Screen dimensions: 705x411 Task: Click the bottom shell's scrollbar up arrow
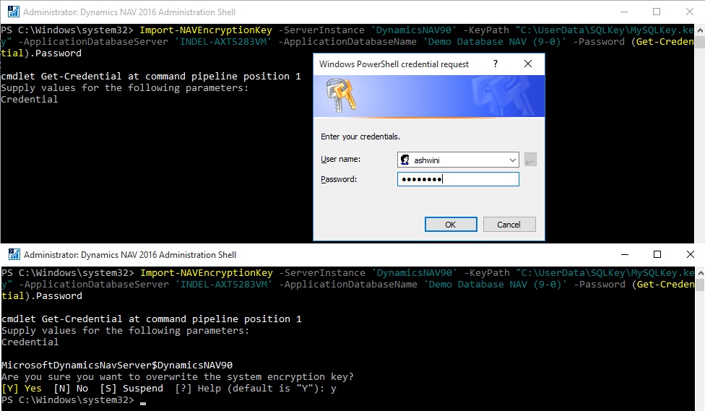click(700, 272)
